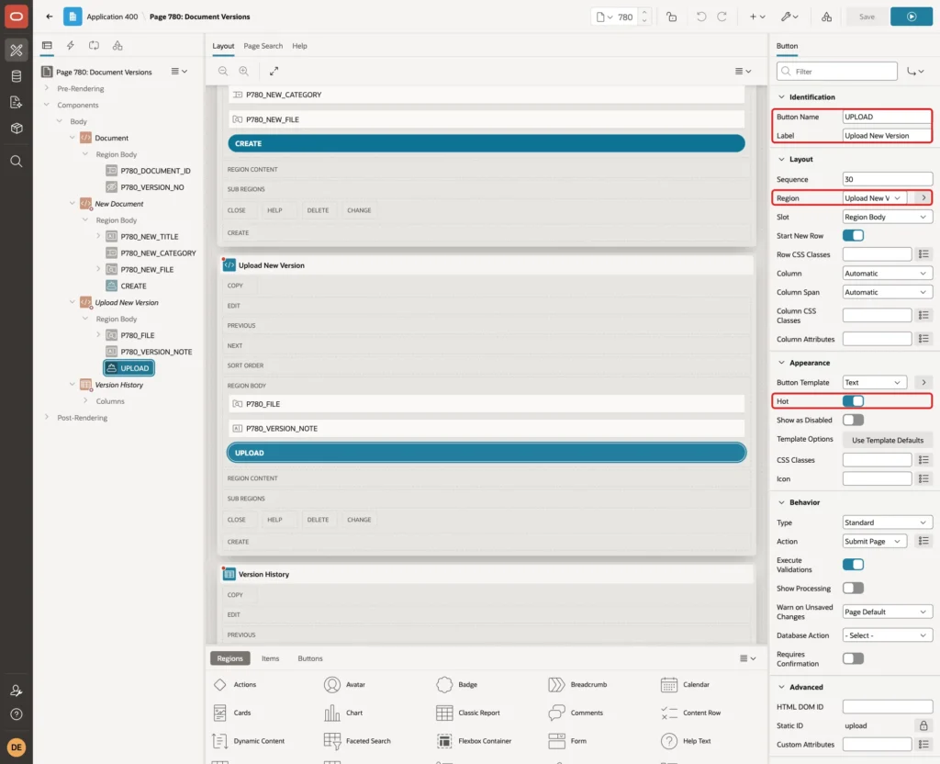Screen dimensions: 940x764
Task: Open SQL Workshop from the left sidebar
Action: [17, 76]
